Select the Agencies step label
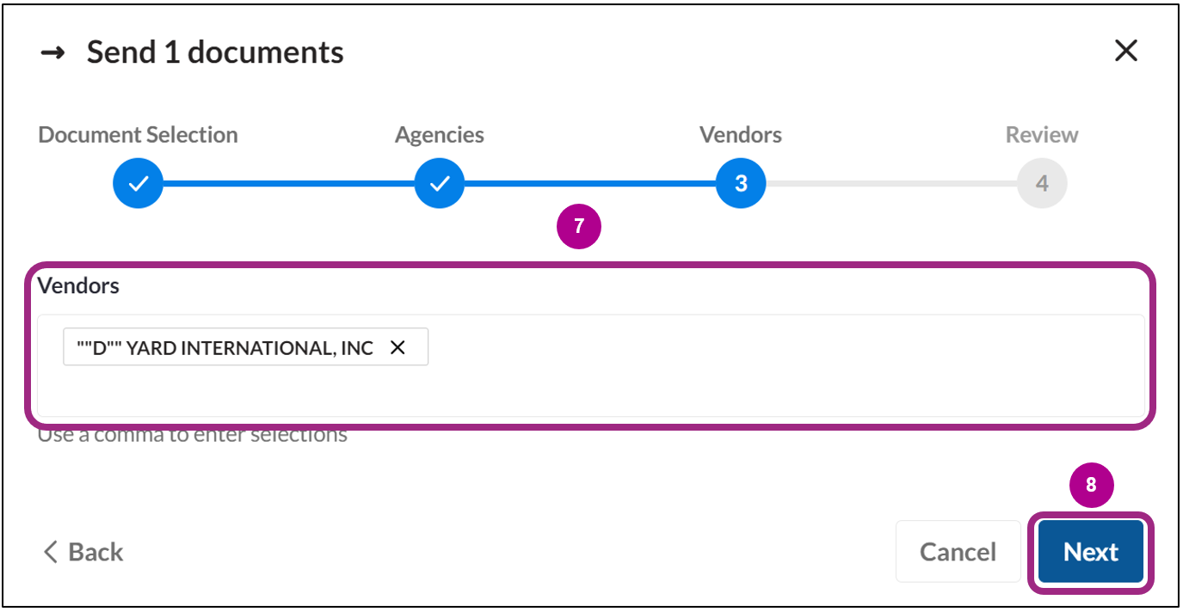Screen dimensions: 1183x612 [439, 134]
